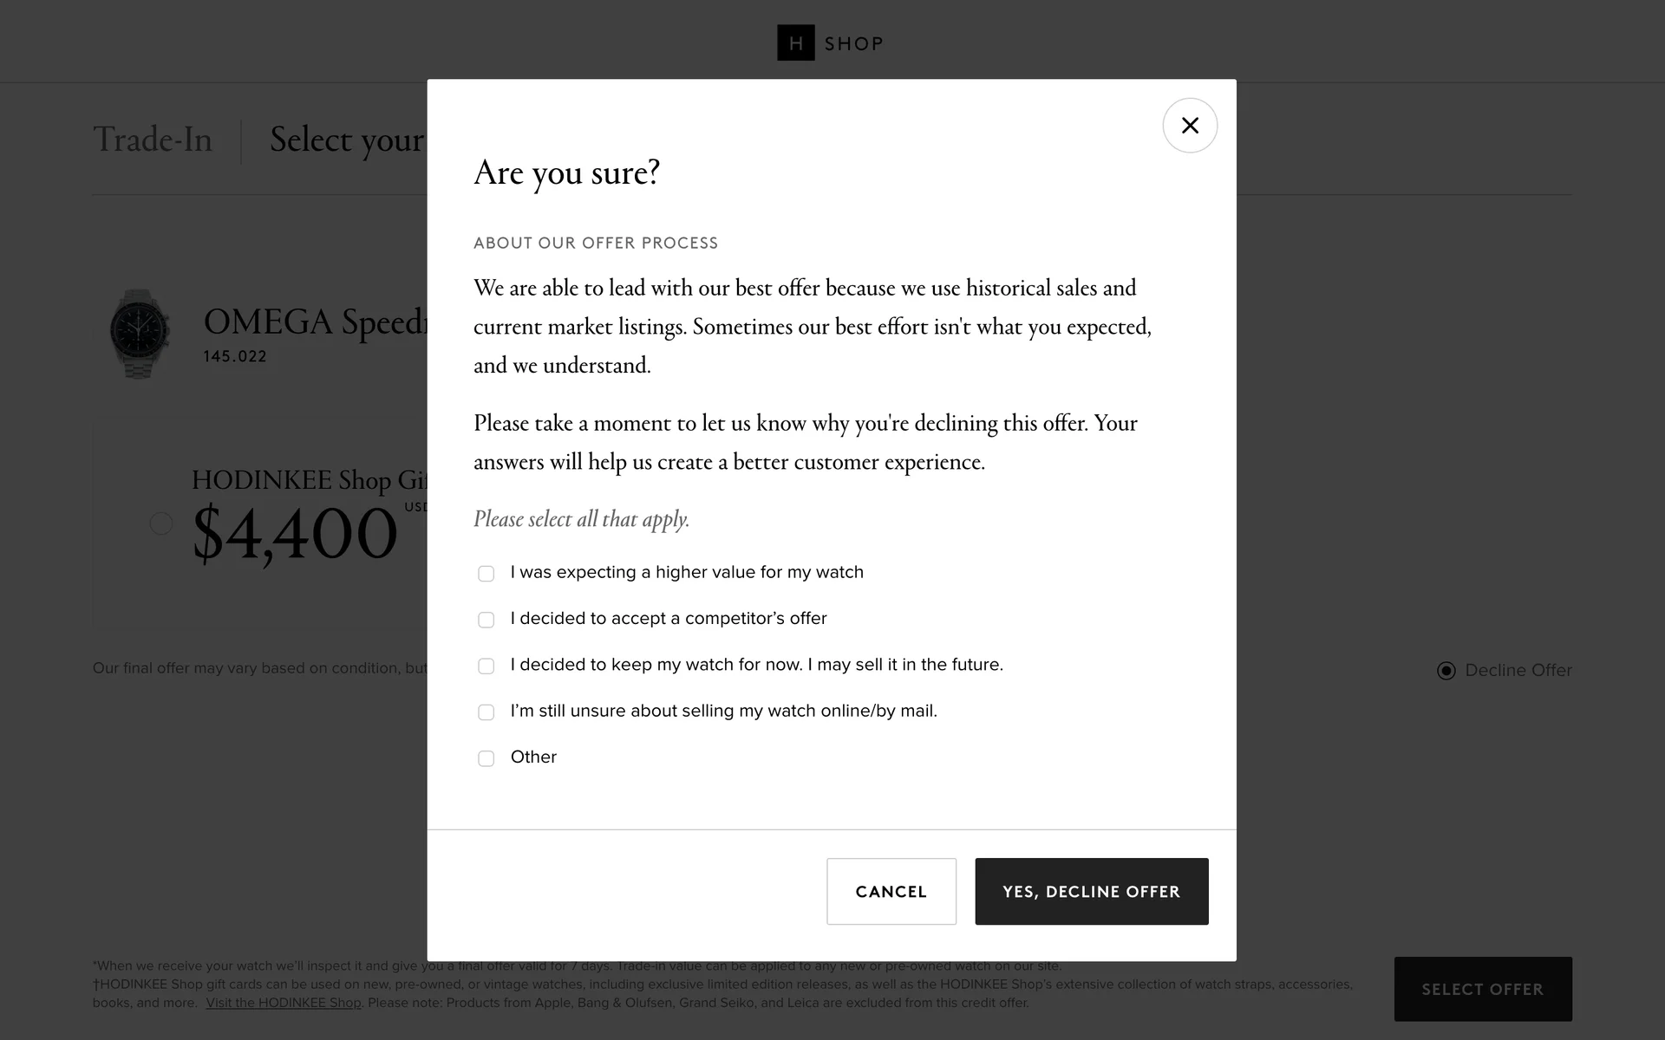Enable 'still unsure about selling online' checkbox

point(486,712)
